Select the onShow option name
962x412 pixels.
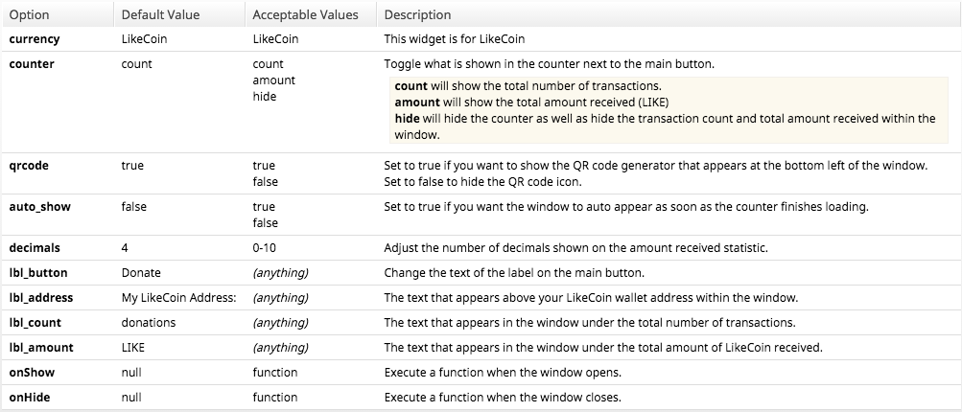32,372
